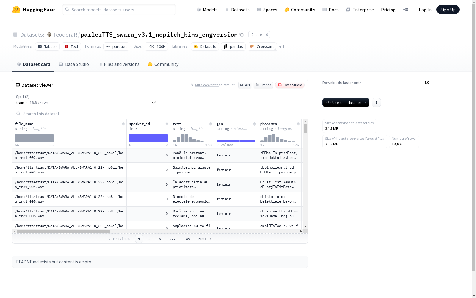Image resolution: width=476 pixels, height=298 pixels.
Task: Focus the Search this dataset field
Action: (160, 114)
